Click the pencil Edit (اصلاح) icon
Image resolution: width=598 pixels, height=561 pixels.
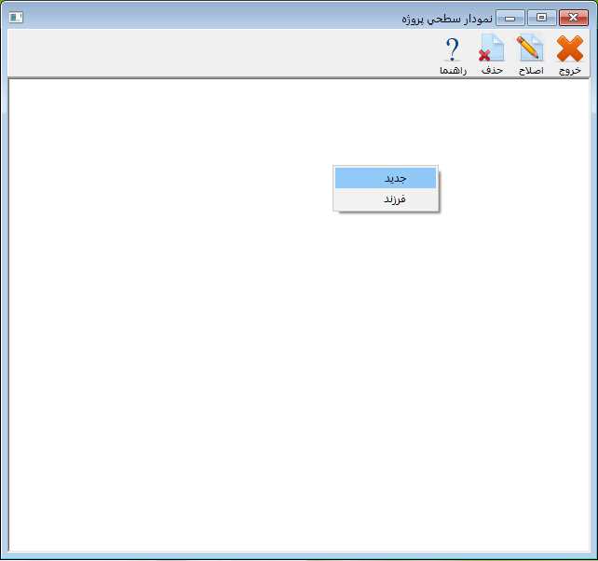(530, 48)
